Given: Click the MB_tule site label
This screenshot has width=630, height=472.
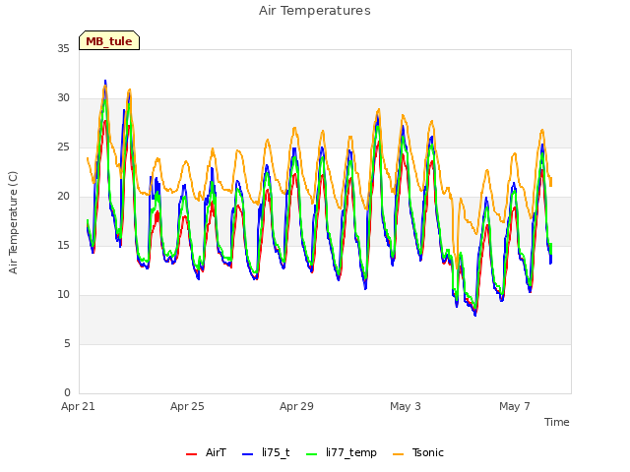Looking at the screenshot, I should [109, 41].
